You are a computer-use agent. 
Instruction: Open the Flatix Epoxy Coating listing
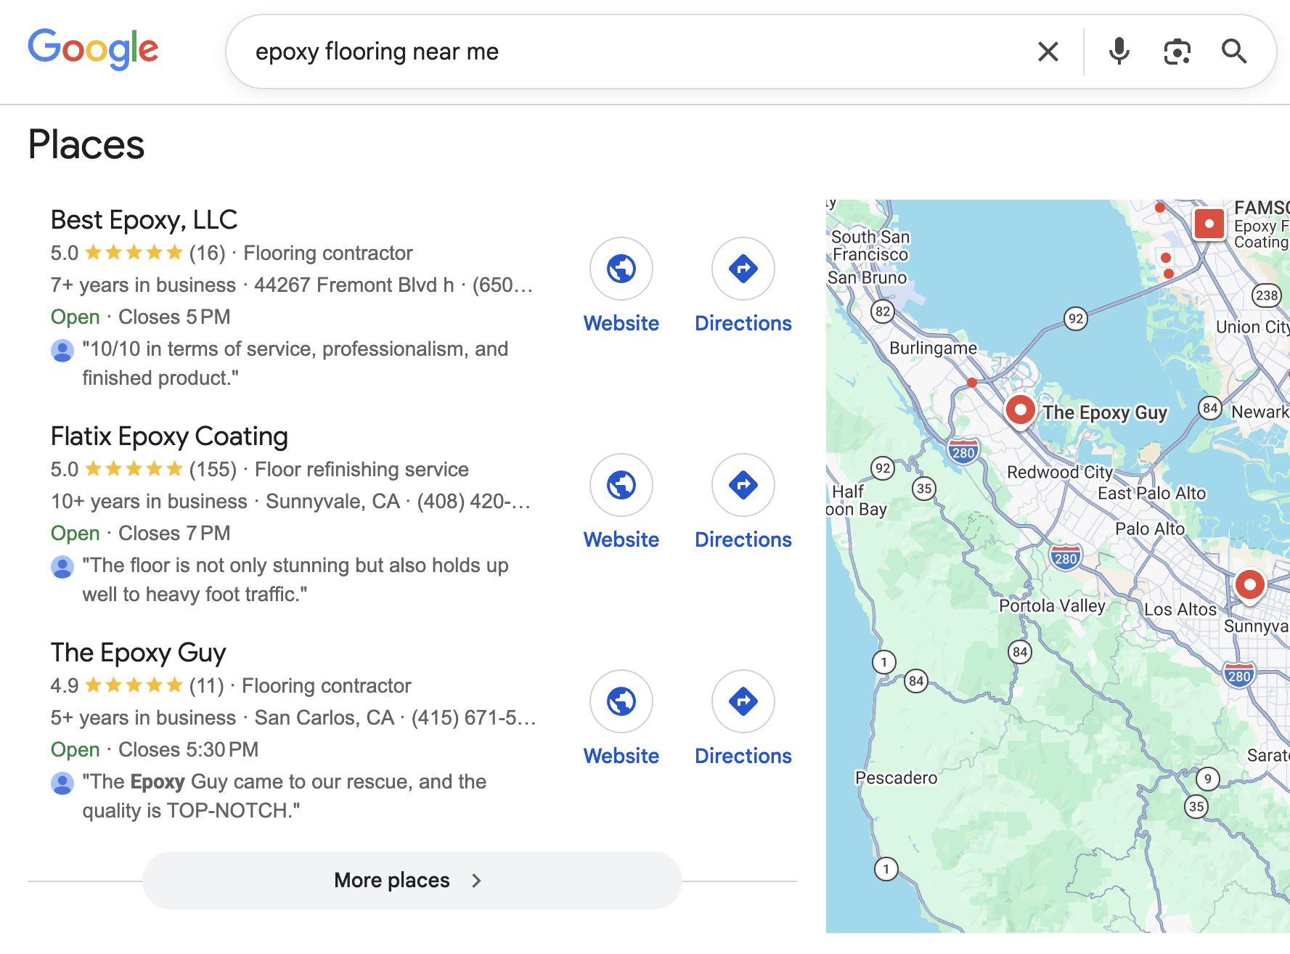pos(168,436)
